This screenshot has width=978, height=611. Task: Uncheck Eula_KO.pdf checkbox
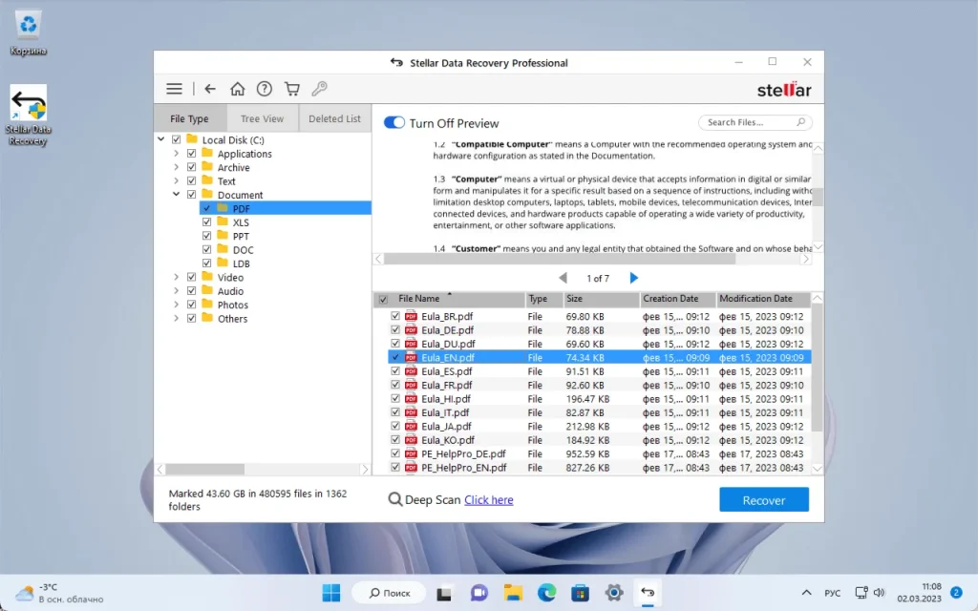click(x=394, y=439)
